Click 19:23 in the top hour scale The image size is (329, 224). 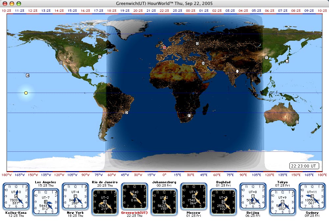click(125, 11)
